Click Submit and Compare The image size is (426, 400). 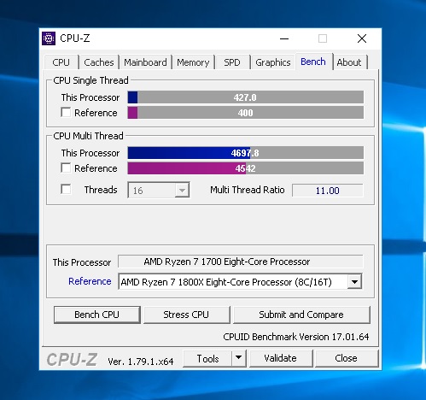[301, 315]
